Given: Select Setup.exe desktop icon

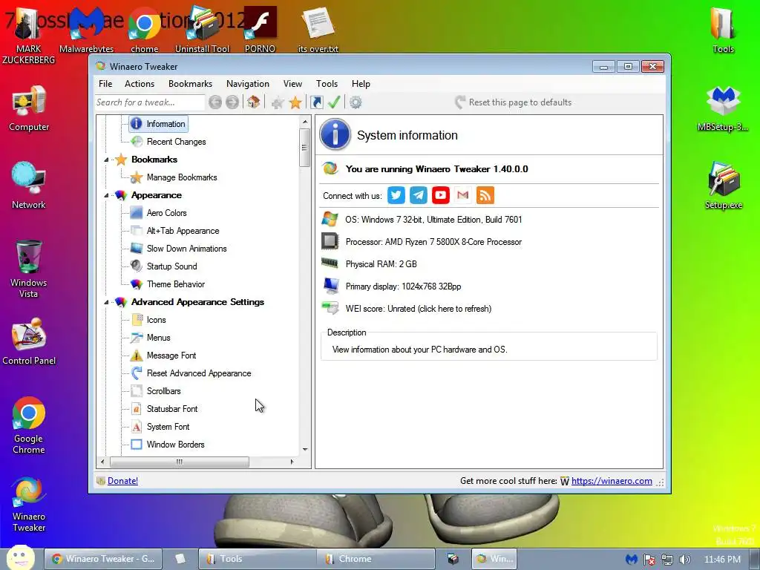Looking at the screenshot, I should pyautogui.click(x=723, y=186).
